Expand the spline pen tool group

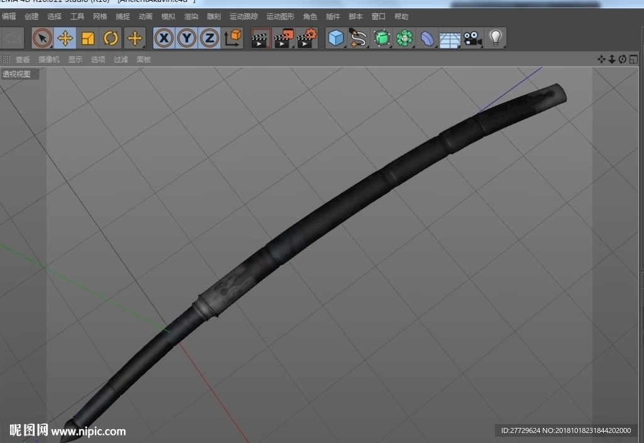[358, 38]
